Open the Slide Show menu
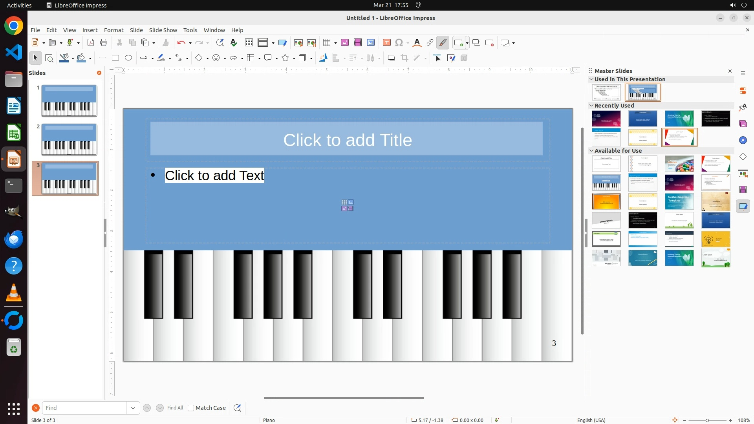 [x=163, y=30]
